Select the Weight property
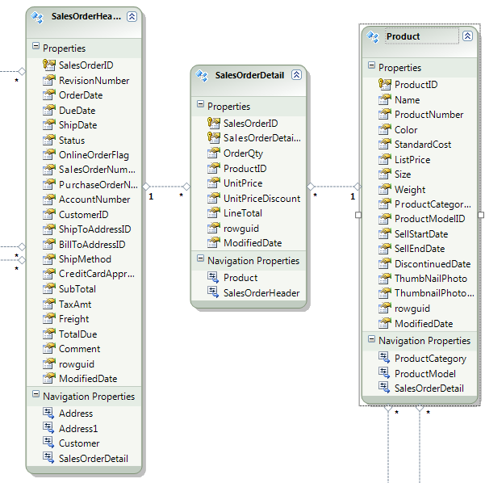Screen dimensions: 485x483 (x=410, y=190)
